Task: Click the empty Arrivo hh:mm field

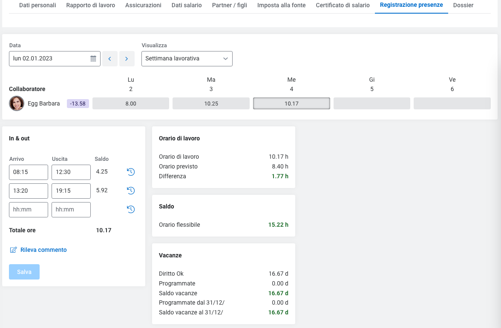Action: click(x=29, y=210)
